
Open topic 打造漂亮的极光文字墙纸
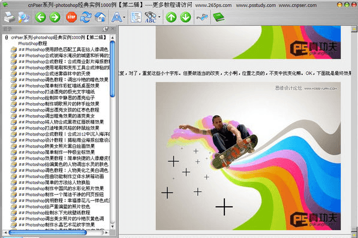tap(56, 92)
